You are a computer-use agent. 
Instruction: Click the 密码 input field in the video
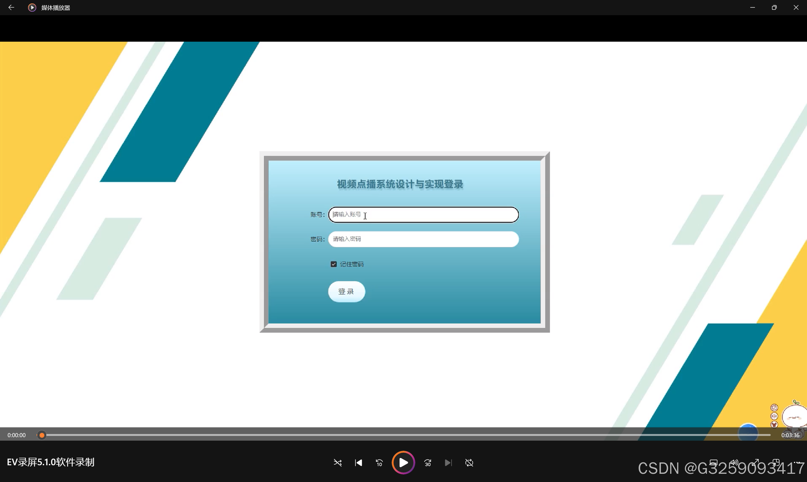point(424,239)
